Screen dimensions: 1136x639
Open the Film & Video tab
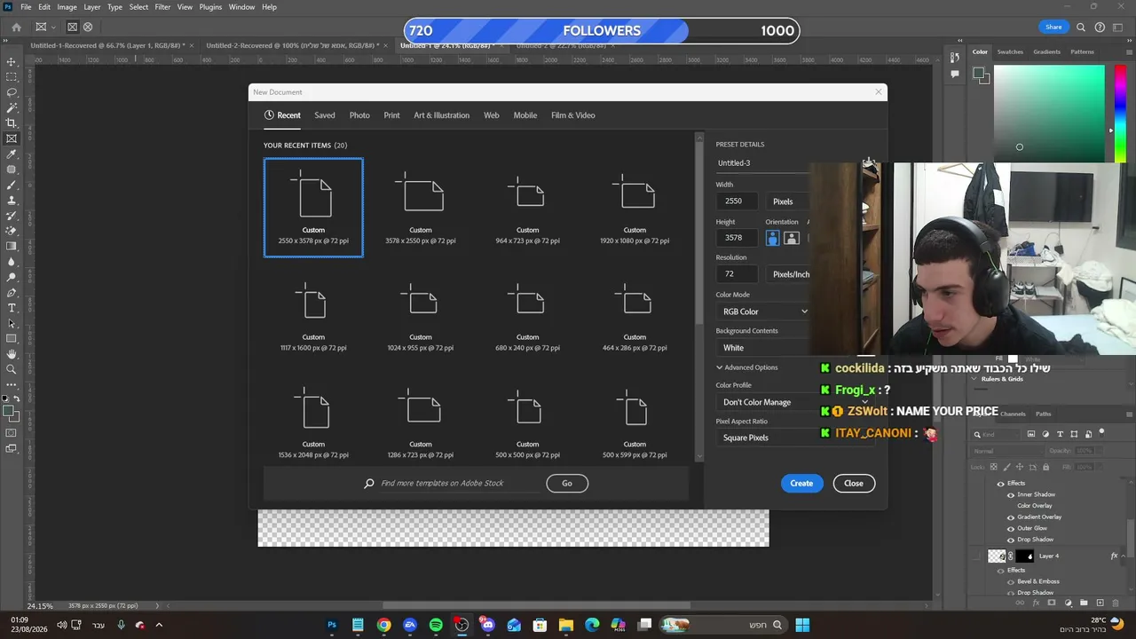click(573, 115)
